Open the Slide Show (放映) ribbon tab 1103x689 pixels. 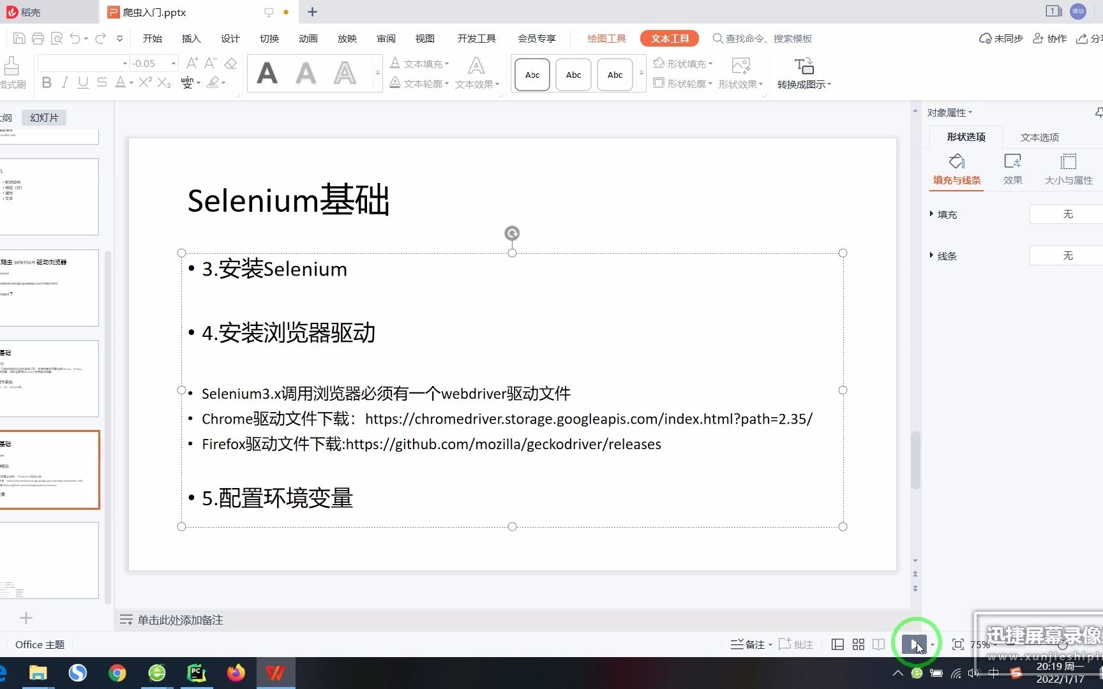click(x=347, y=38)
